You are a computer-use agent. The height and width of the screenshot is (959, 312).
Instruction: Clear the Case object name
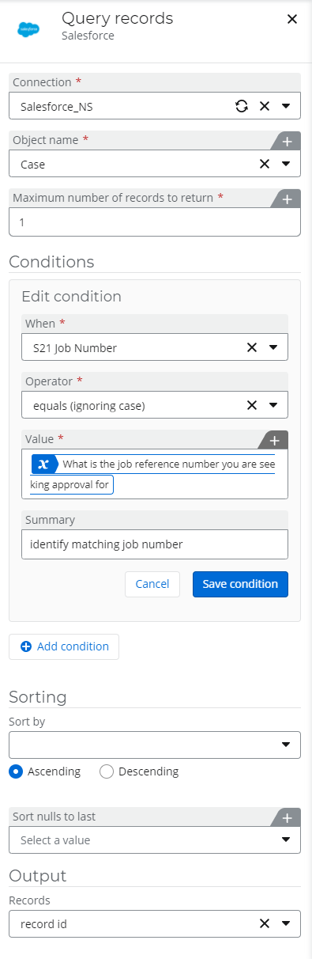coord(265,164)
